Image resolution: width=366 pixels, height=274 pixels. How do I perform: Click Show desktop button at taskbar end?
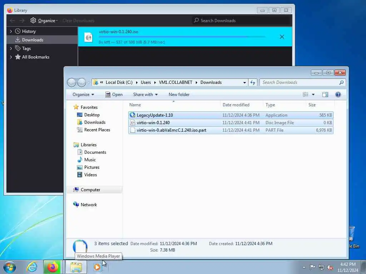pos(363,267)
